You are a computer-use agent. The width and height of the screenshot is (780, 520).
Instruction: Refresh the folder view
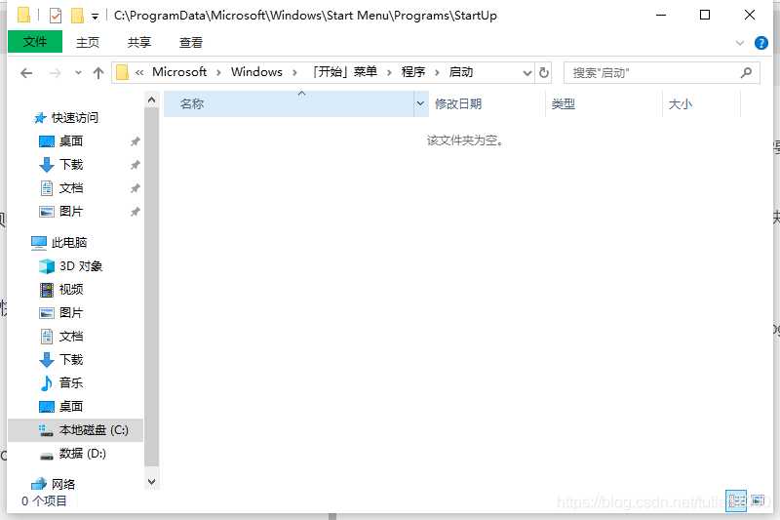pyautogui.click(x=544, y=73)
